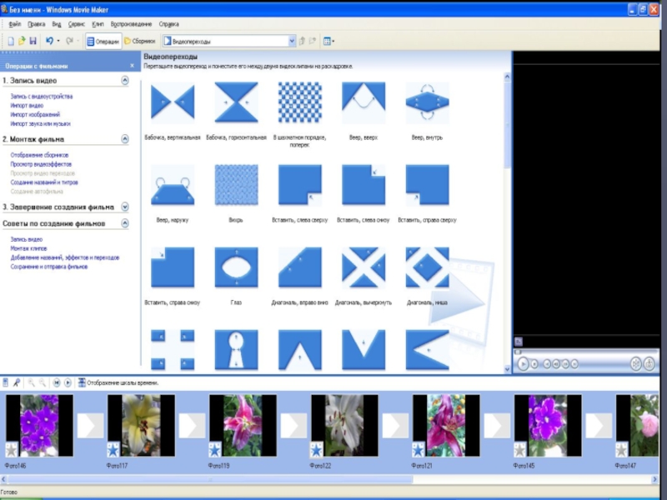Click the 'Просмотр видеоэффектов' link

[x=41, y=164]
